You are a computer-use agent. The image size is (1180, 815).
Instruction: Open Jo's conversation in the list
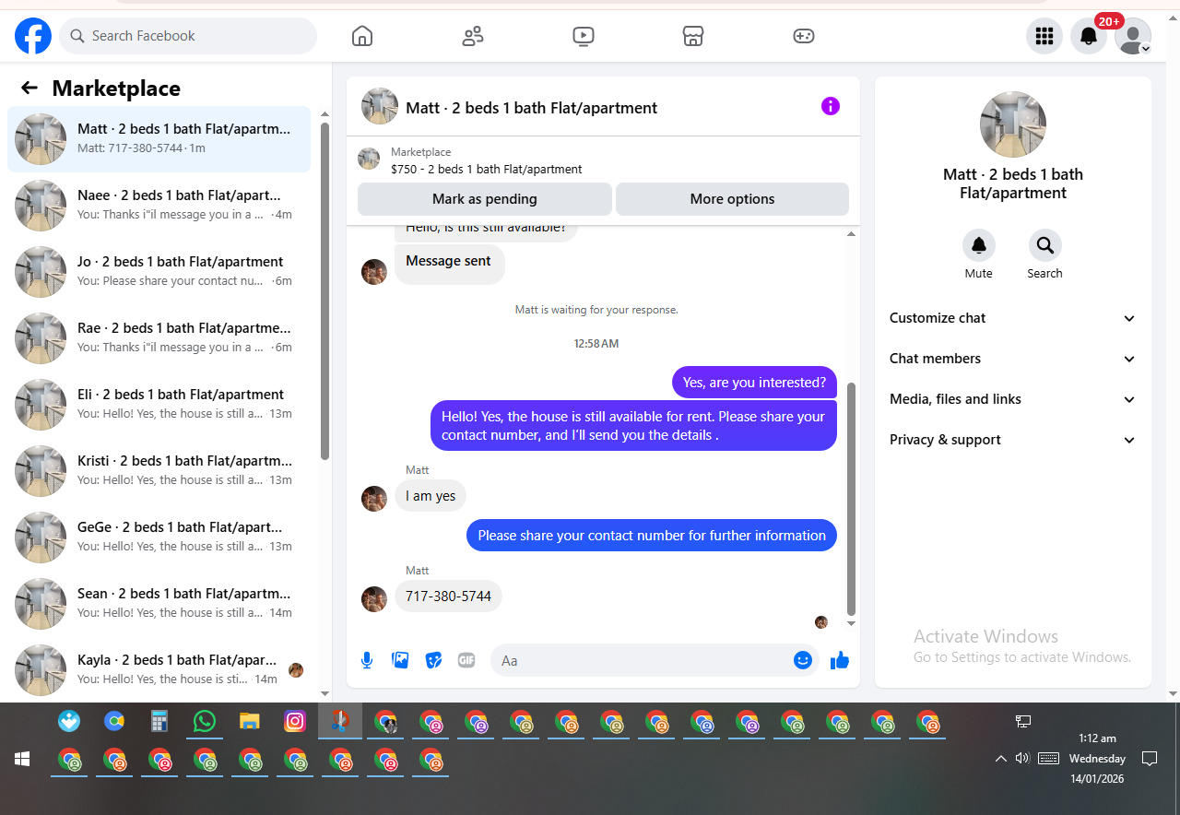tap(159, 272)
